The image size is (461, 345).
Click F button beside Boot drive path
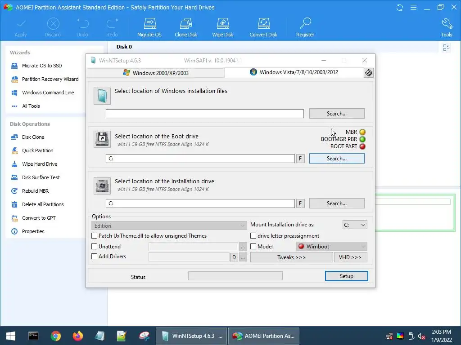pos(300,159)
